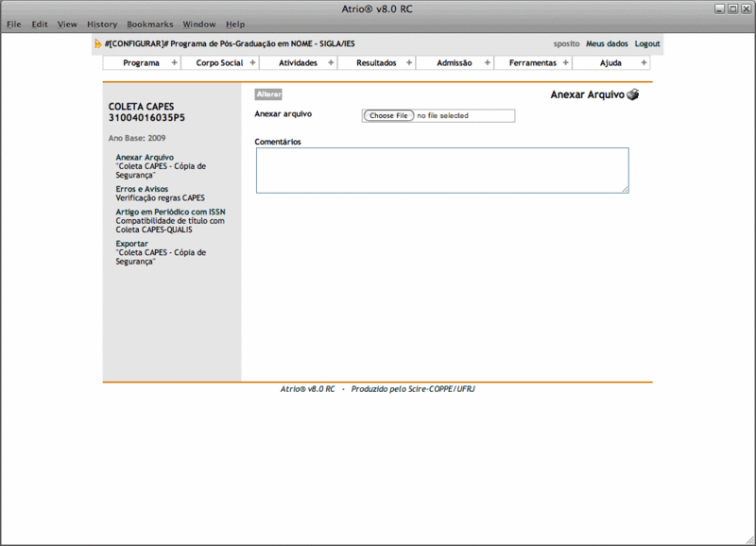Open the Bookmarks menu

coord(150,25)
